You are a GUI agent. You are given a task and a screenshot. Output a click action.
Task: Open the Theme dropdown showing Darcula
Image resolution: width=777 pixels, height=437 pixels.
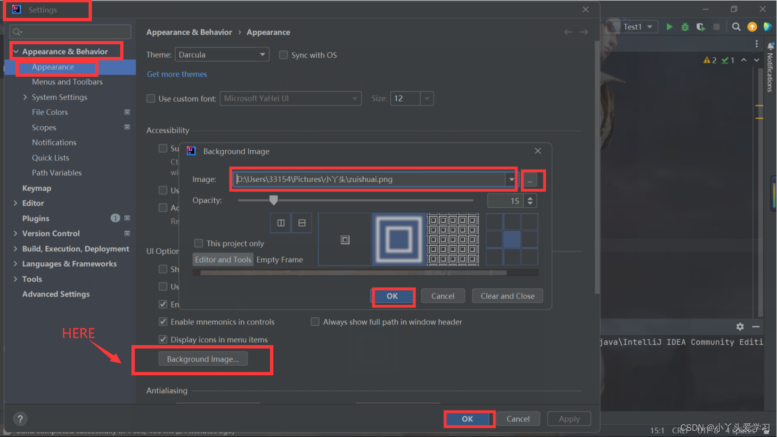[221, 54]
